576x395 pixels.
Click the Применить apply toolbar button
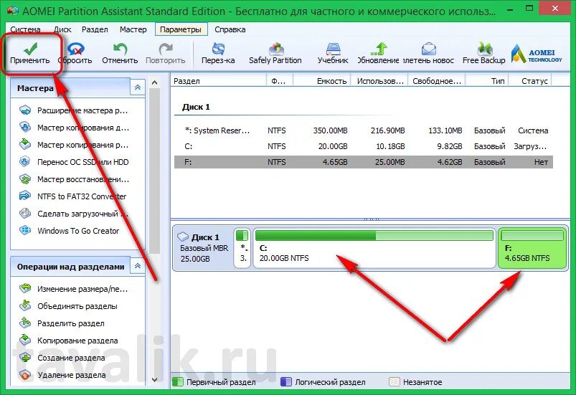pos(30,53)
